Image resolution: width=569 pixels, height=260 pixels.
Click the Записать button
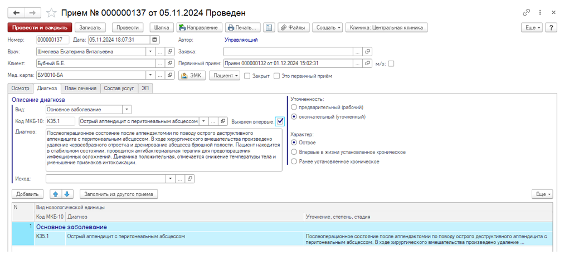(x=90, y=28)
